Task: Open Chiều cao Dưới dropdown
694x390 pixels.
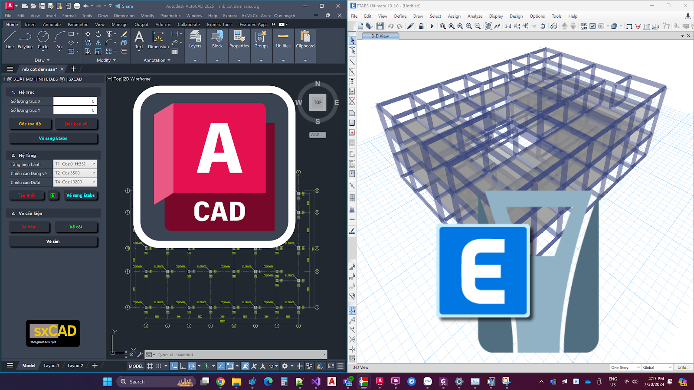Action: coord(75,182)
